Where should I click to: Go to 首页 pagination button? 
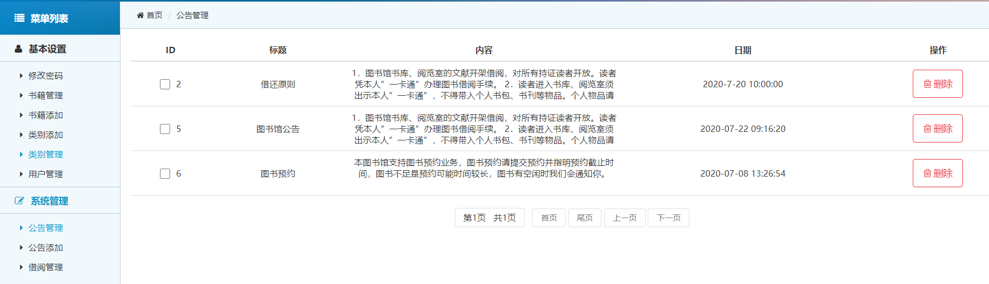549,218
